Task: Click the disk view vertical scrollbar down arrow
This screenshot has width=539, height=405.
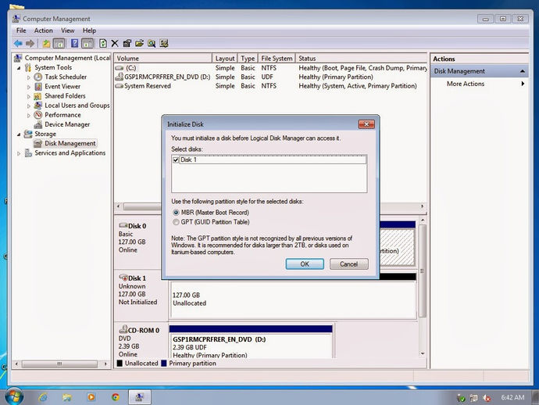Action: tap(423, 353)
